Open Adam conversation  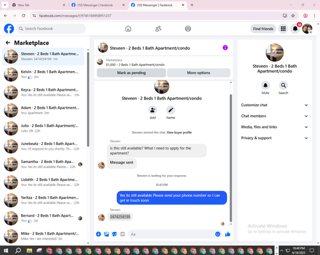tap(44, 111)
